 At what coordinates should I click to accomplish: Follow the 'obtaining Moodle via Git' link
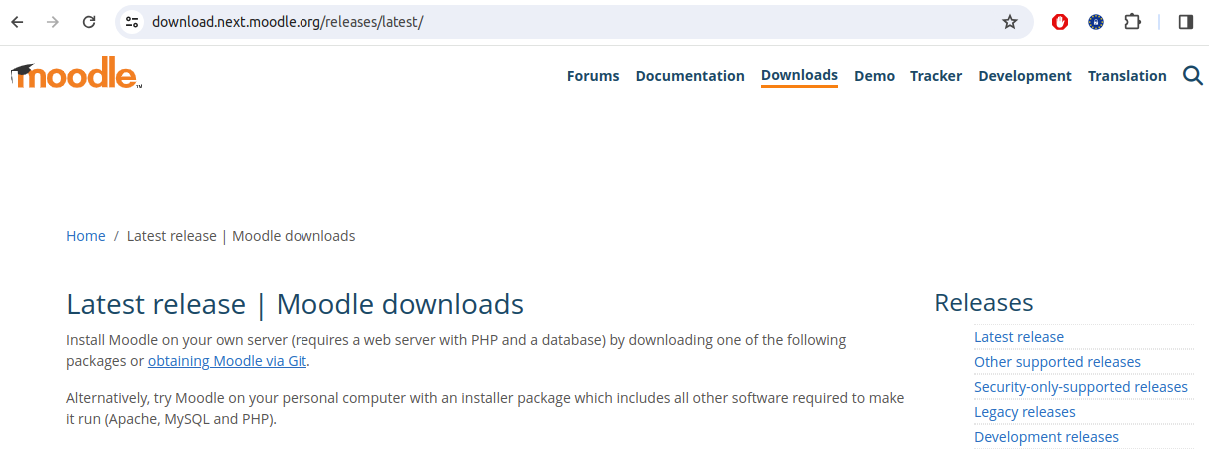point(227,361)
